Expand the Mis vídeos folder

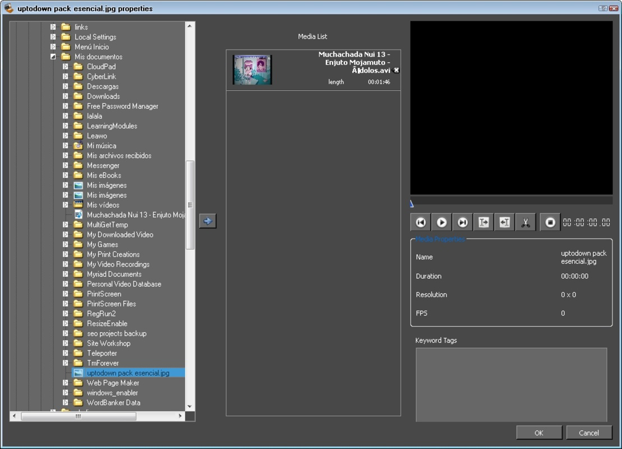tap(66, 205)
